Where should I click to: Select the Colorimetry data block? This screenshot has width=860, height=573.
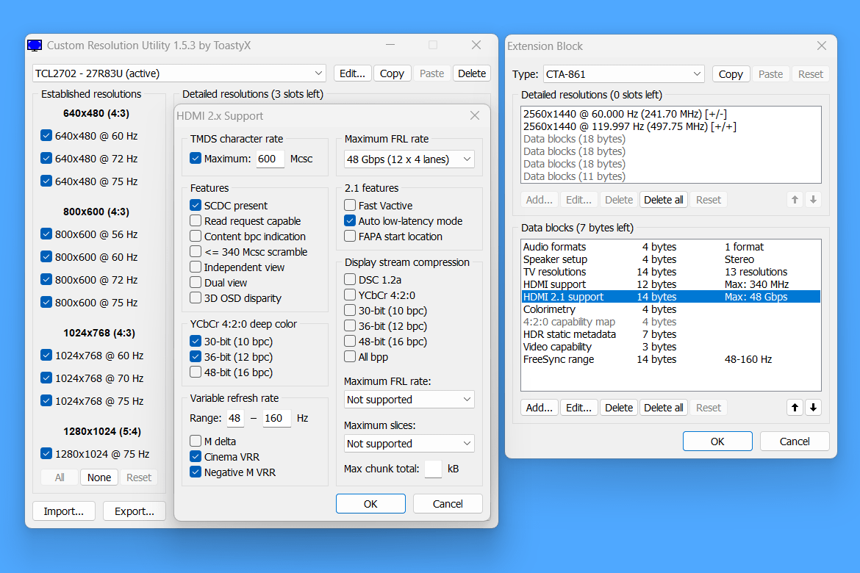549,309
